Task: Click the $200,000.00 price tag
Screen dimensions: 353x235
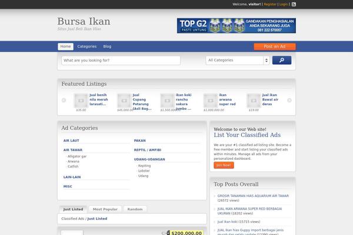Action: 187,233
